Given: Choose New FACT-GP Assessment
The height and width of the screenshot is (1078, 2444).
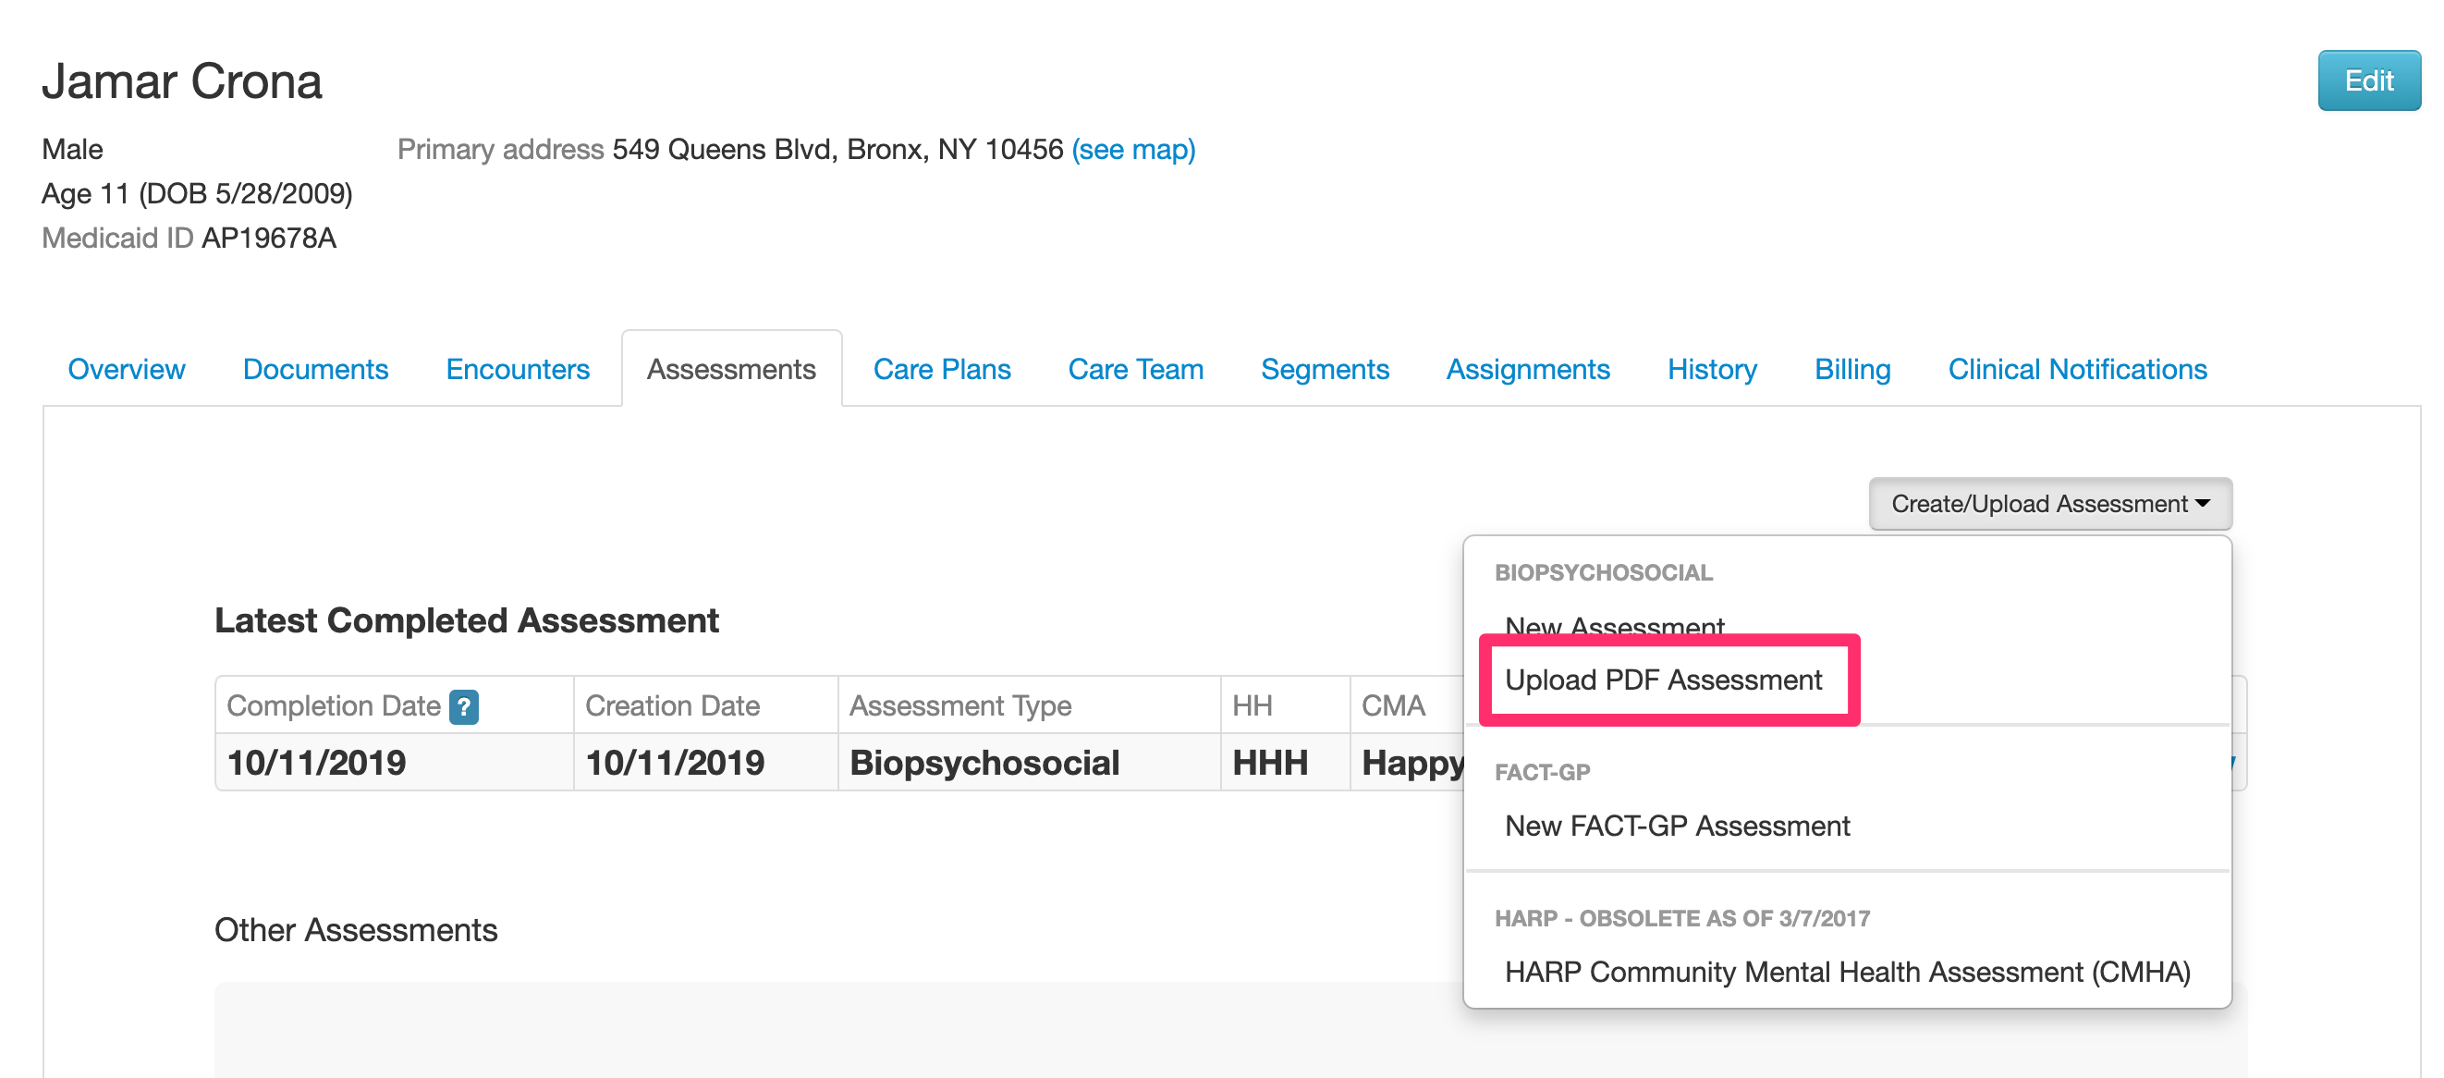Looking at the screenshot, I should coord(1677,825).
